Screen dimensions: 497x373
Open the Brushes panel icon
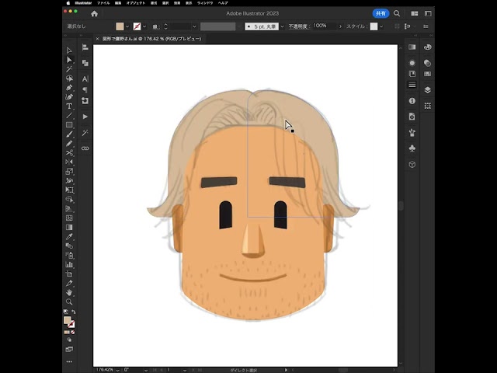(x=412, y=133)
